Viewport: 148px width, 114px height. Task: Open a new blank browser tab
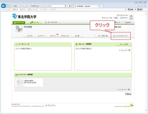point(101,6)
